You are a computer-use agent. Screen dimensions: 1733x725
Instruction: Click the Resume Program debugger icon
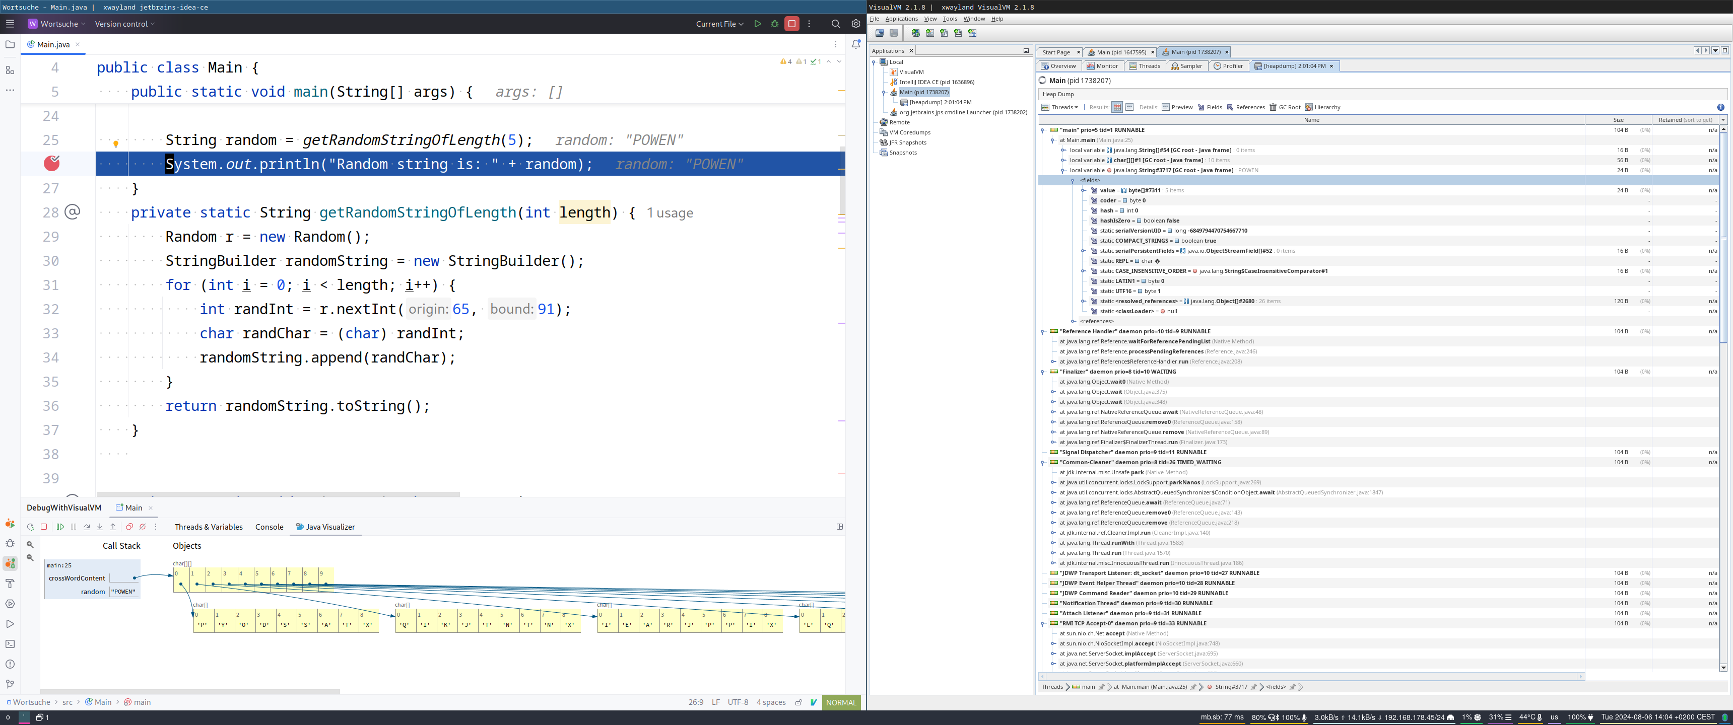click(60, 527)
